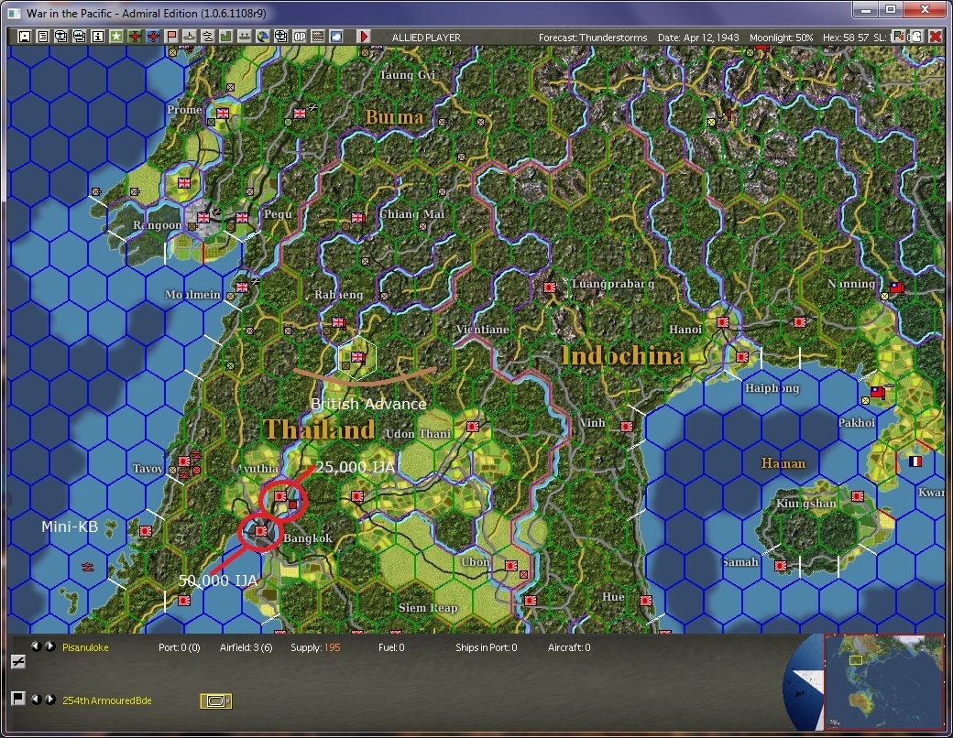Click the Port: 0 (0) value

(x=180, y=647)
